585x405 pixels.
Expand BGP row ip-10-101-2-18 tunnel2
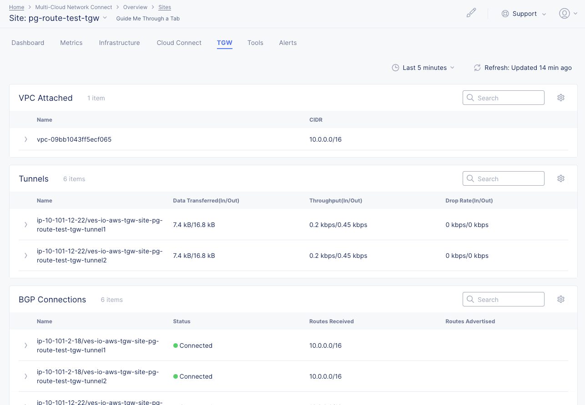(26, 376)
